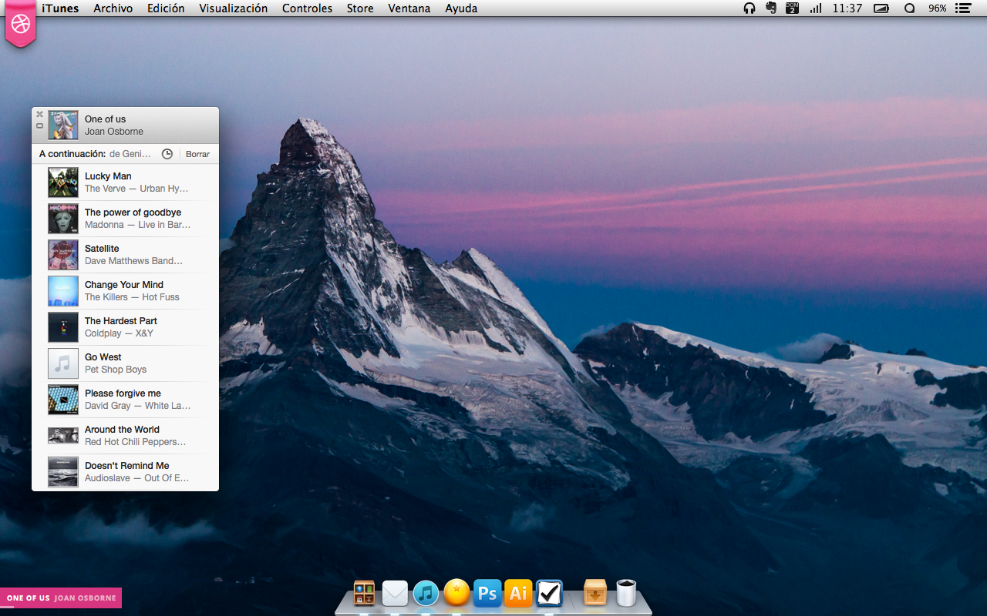Viewport: 987px width, 616px height.
Task: Select The power of goodbye song title
Action: [x=133, y=213]
